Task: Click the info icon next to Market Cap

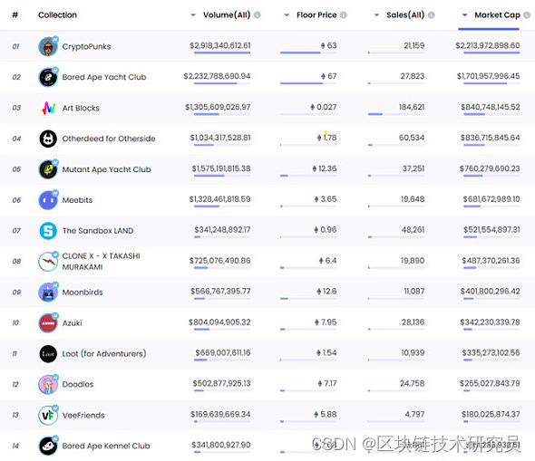Action: pos(527,15)
